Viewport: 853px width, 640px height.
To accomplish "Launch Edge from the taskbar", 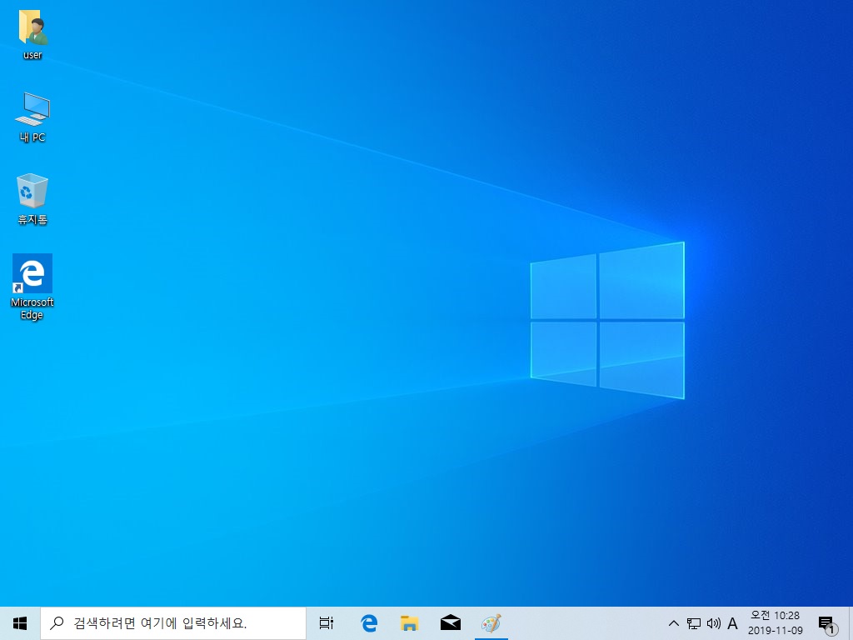I will tap(369, 623).
